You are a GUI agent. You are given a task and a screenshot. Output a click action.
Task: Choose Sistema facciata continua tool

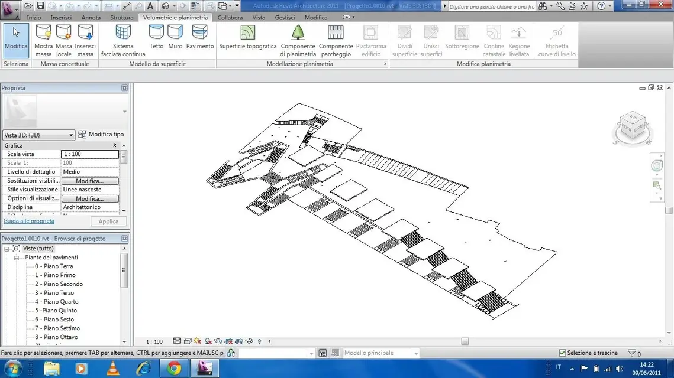point(123,41)
